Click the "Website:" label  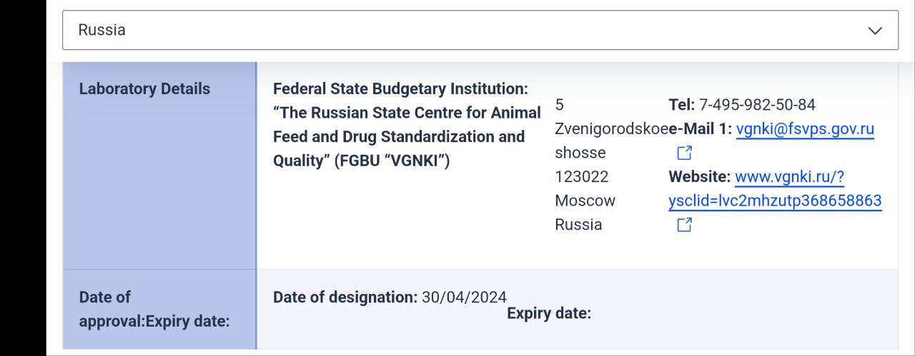tap(699, 177)
